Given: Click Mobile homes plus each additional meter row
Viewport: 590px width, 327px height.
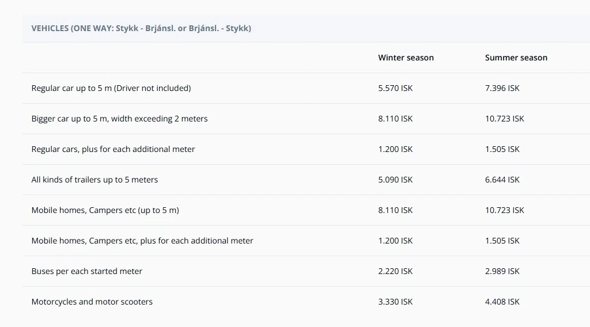Looking at the screenshot, I should pyautogui.click(x=142, y=241).
